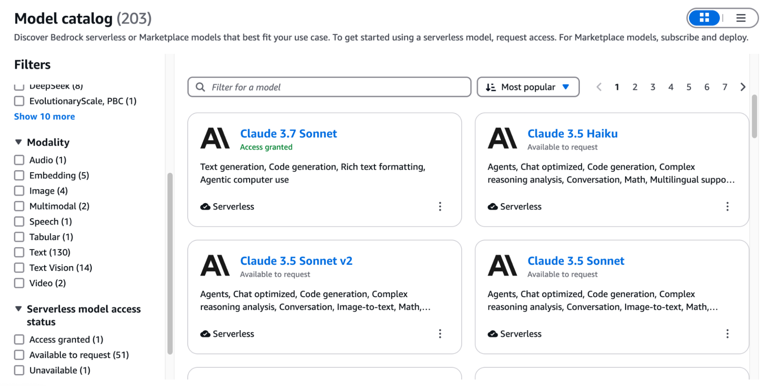Collapse the Modality filter section
This screenshot has width=768, height=386.
point(19,142)
